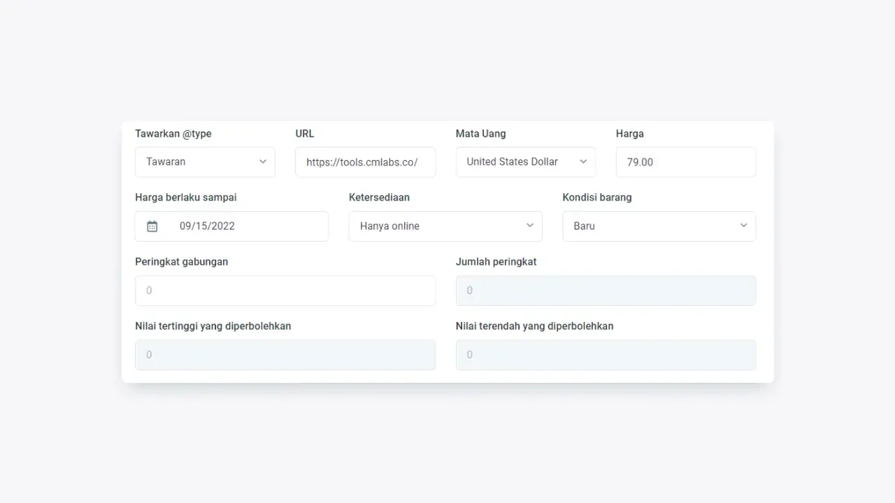
Task: Click the Kondisi barang label
Action: 596,198
